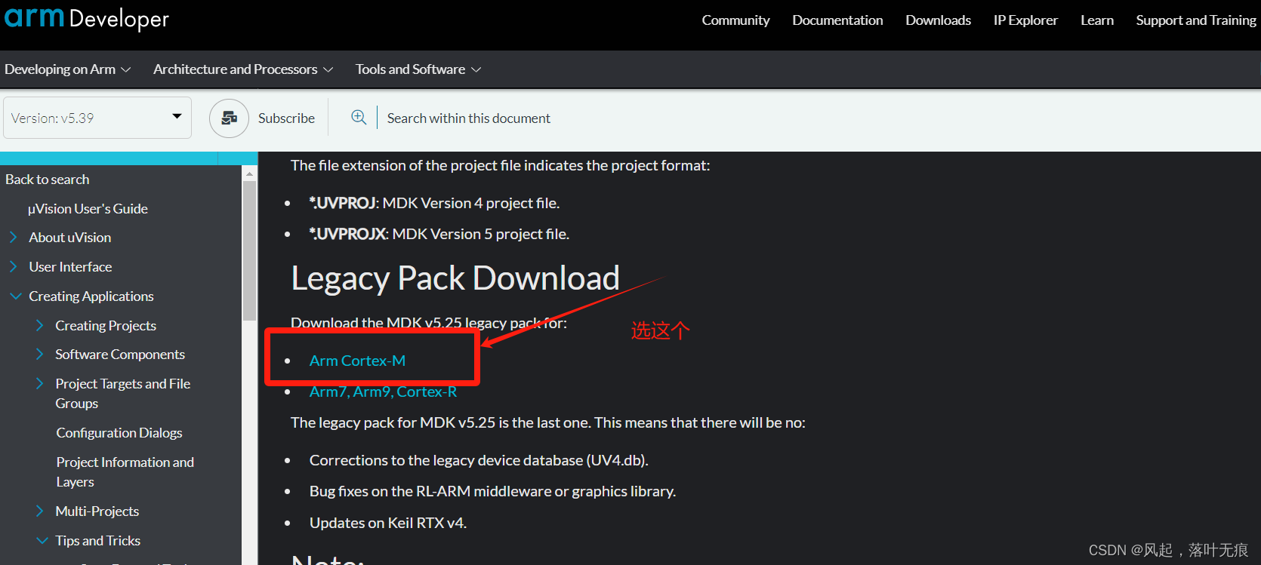
Task: Click the magnifier search icon
Action: pos(359,117)
